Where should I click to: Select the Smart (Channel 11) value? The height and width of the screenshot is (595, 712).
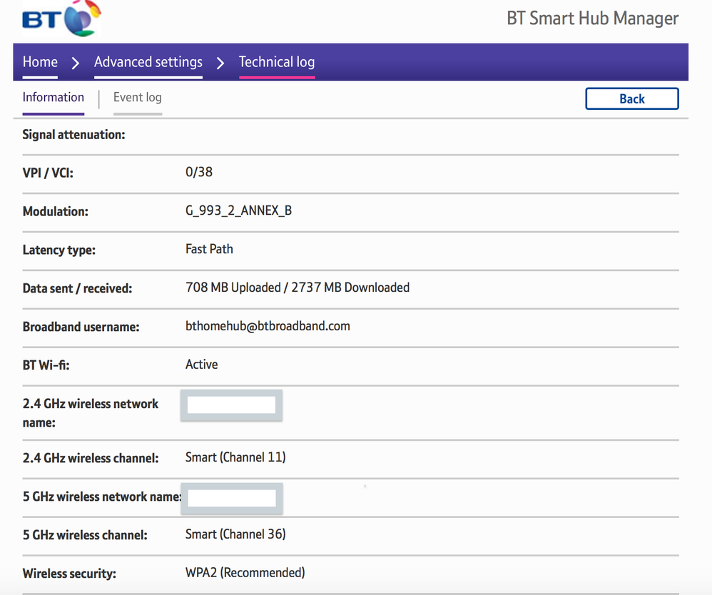click(x=235, y=457)
